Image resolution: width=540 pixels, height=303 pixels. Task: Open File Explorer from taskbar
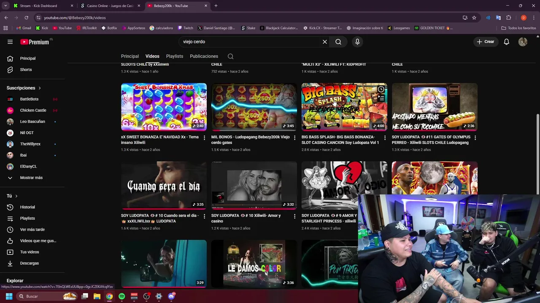[x=97, y=296]
